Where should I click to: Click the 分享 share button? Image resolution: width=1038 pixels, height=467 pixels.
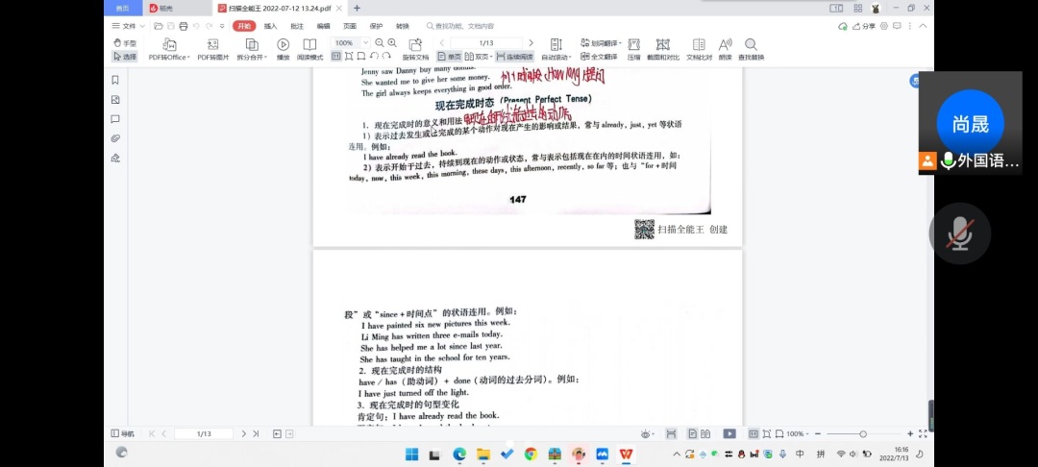pos(864,26)
